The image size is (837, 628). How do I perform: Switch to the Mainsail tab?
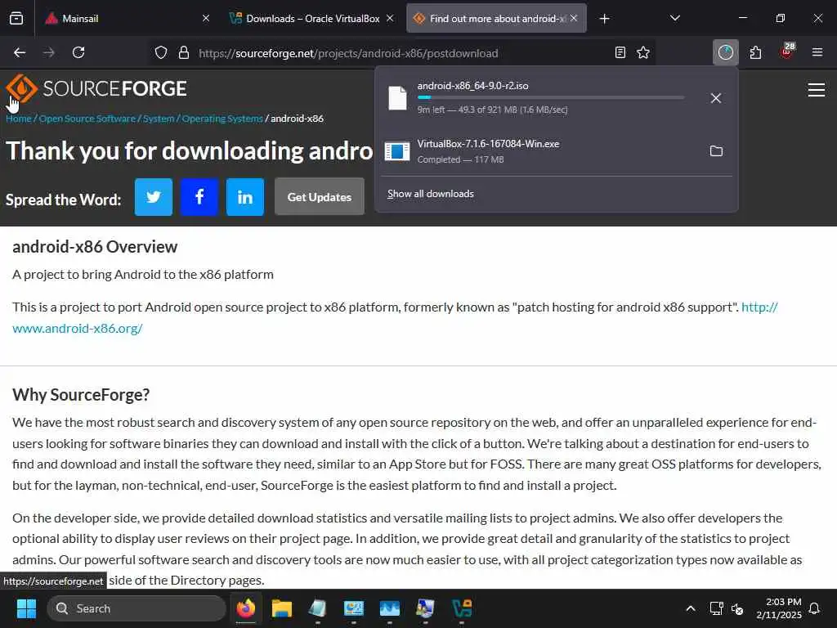click(x=127, y=18)
